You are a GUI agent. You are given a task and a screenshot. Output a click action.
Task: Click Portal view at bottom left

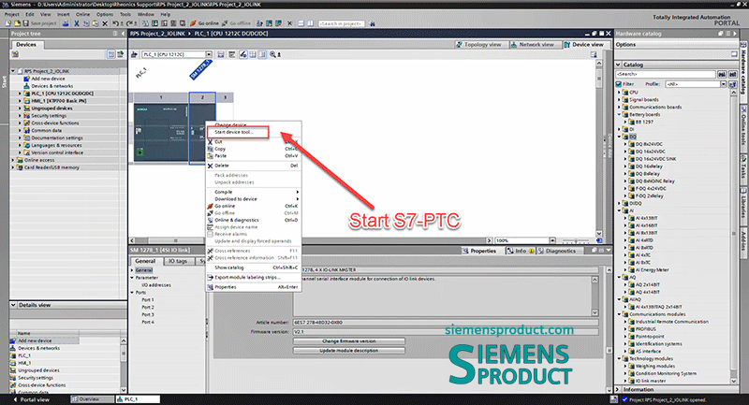tap(32, 399)
